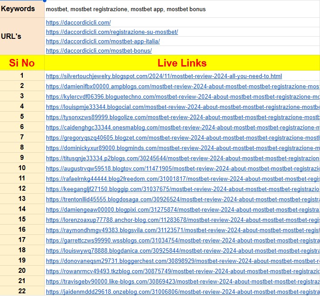Open the dominickyxur89000.blogminds.com link
320x296 pixels.
[x=183, y=148]
